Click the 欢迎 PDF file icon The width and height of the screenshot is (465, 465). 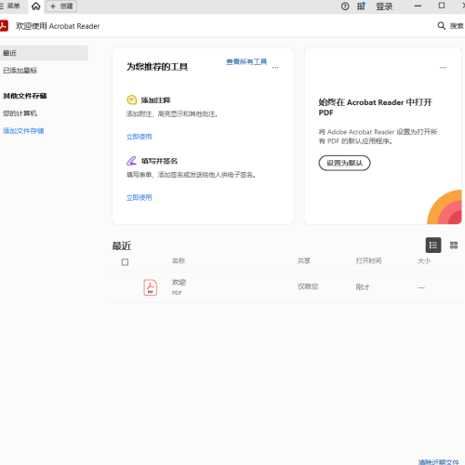(151, 287)
